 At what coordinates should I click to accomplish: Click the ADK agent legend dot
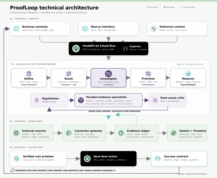[165, 7]
